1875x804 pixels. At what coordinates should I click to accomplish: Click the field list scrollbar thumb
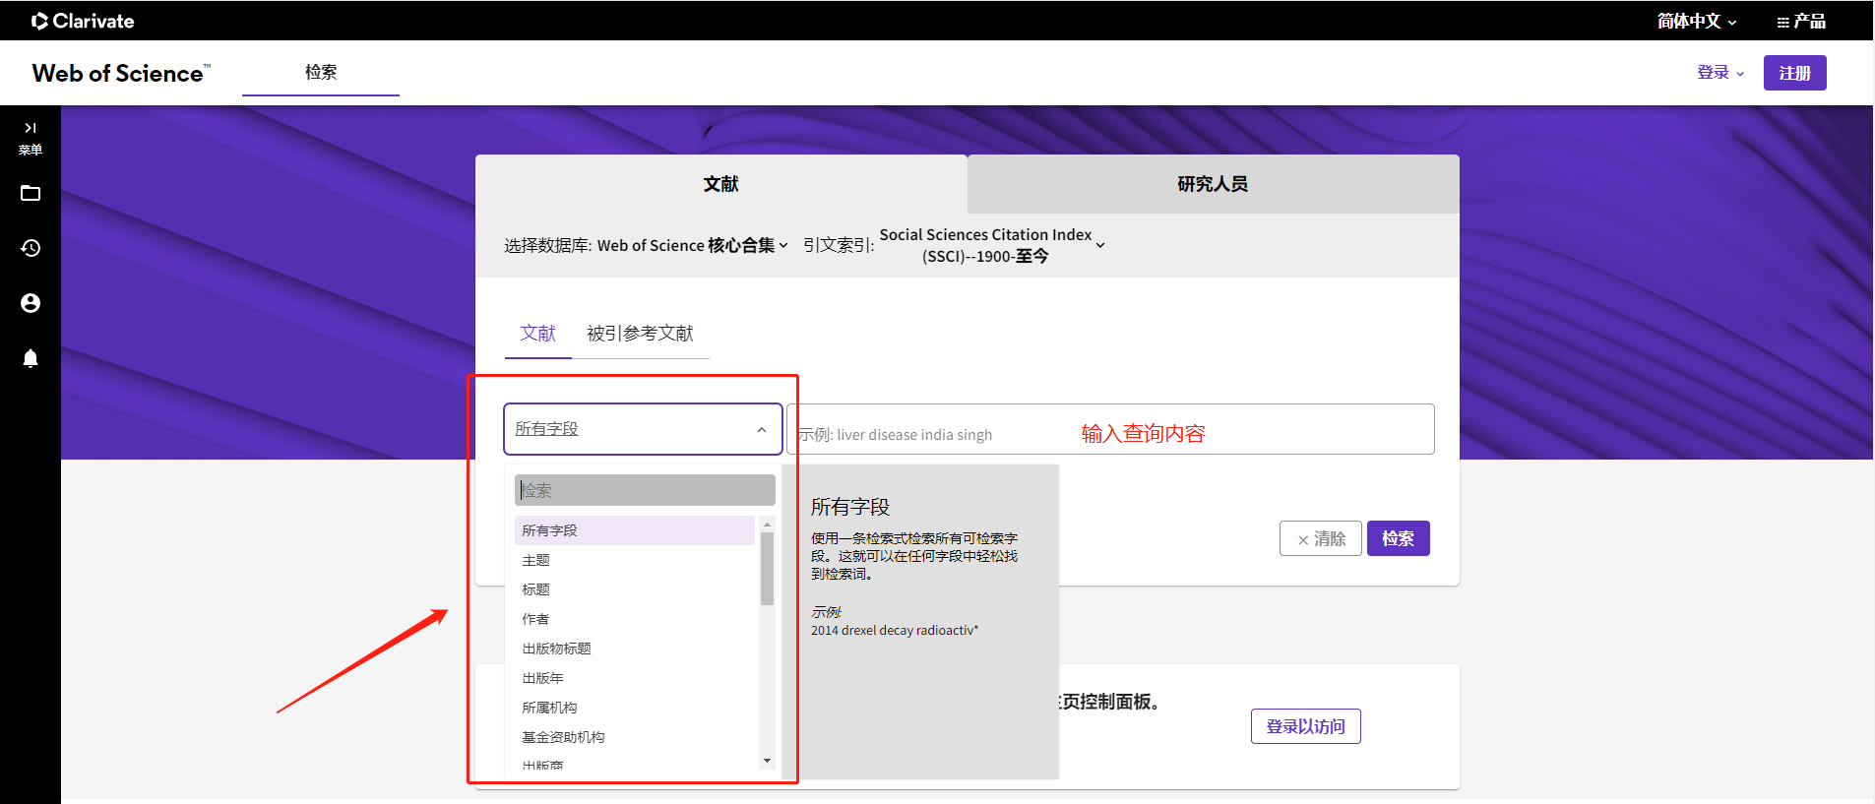767,569
